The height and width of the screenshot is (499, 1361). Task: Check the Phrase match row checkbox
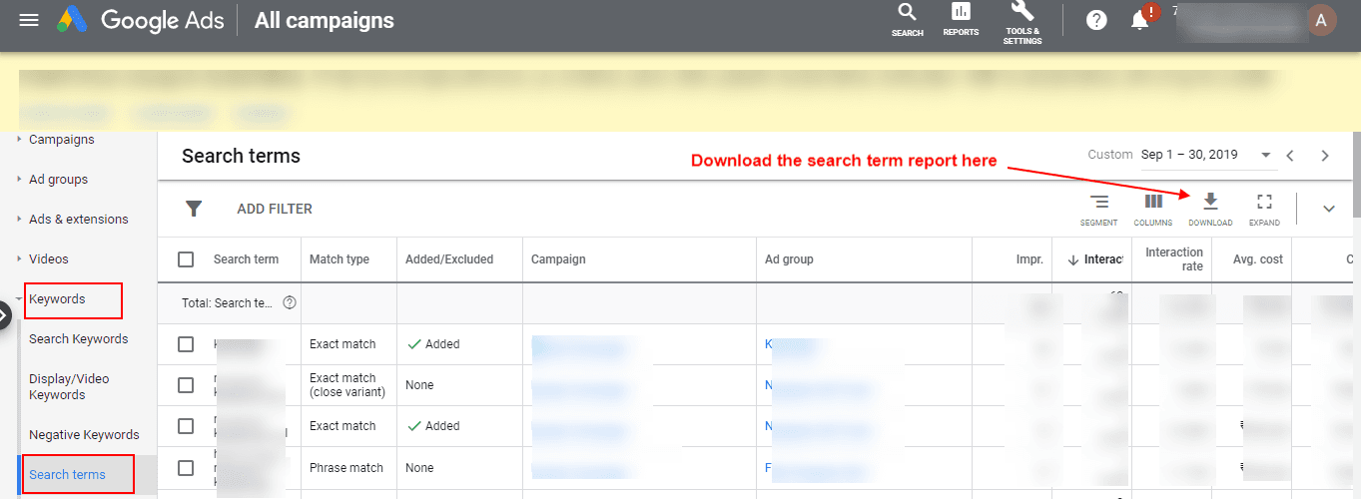pyautogui.click(x=186, y=468)
